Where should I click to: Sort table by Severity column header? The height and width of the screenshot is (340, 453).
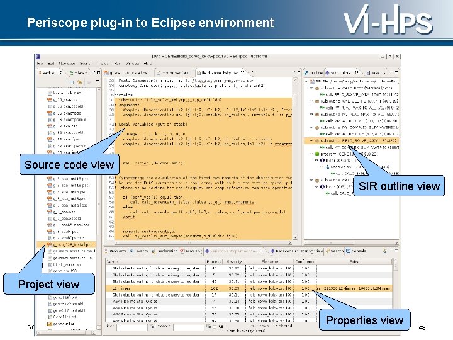tap(234, 261)
